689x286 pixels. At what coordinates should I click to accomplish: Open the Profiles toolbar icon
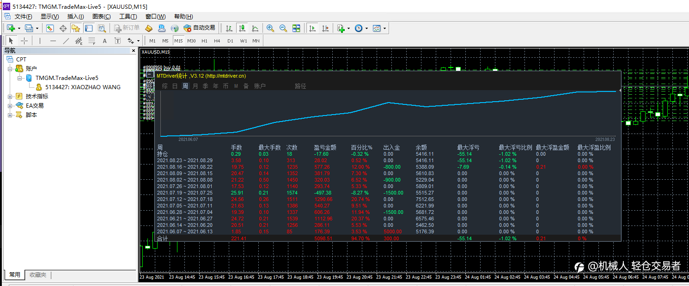point(29,28)
